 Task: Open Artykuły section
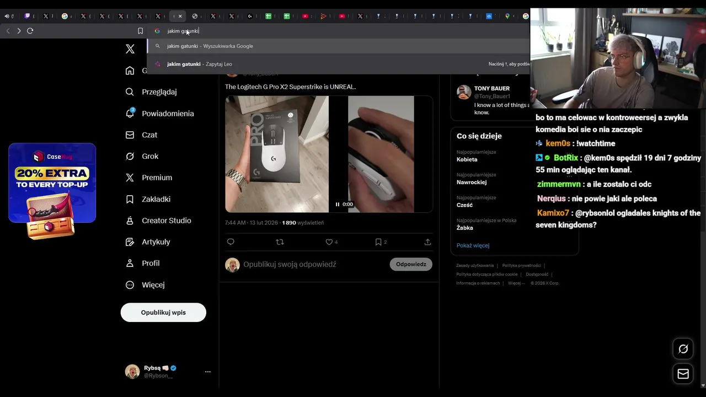[x=148, y=242]
